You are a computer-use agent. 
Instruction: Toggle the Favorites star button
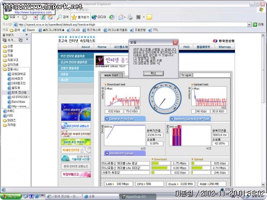click(x=81, y=17)
